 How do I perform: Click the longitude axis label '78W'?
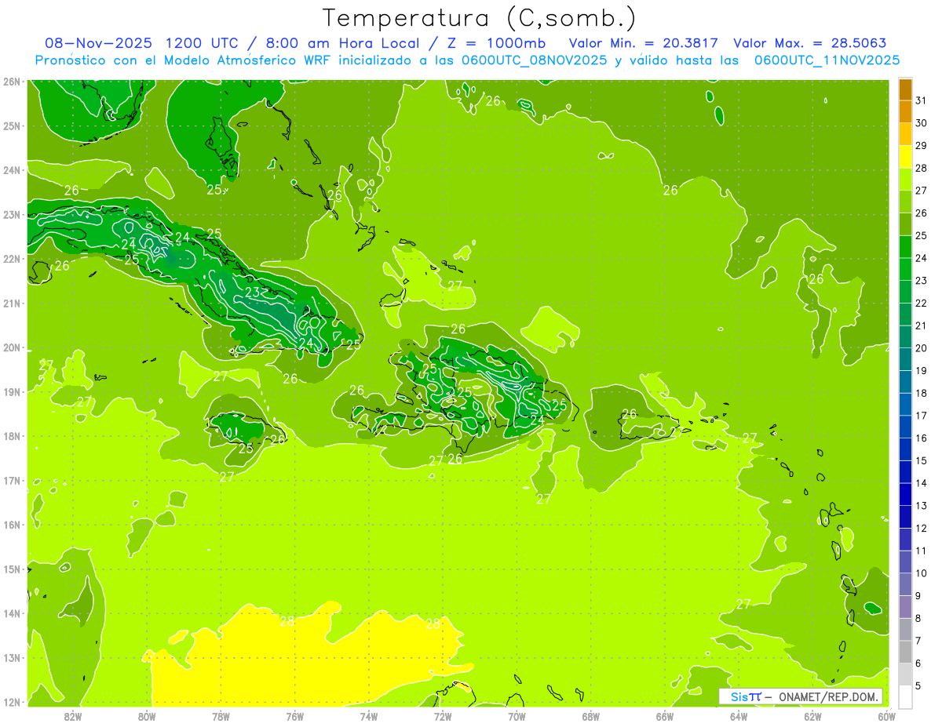221,716
